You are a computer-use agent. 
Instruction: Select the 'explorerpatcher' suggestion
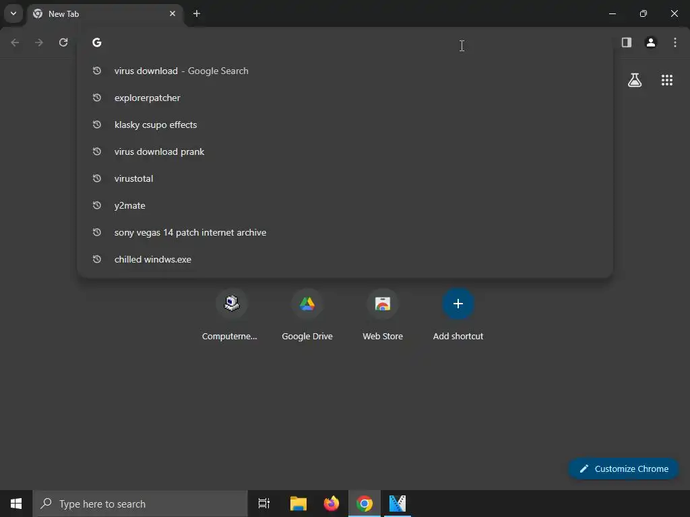345,98
